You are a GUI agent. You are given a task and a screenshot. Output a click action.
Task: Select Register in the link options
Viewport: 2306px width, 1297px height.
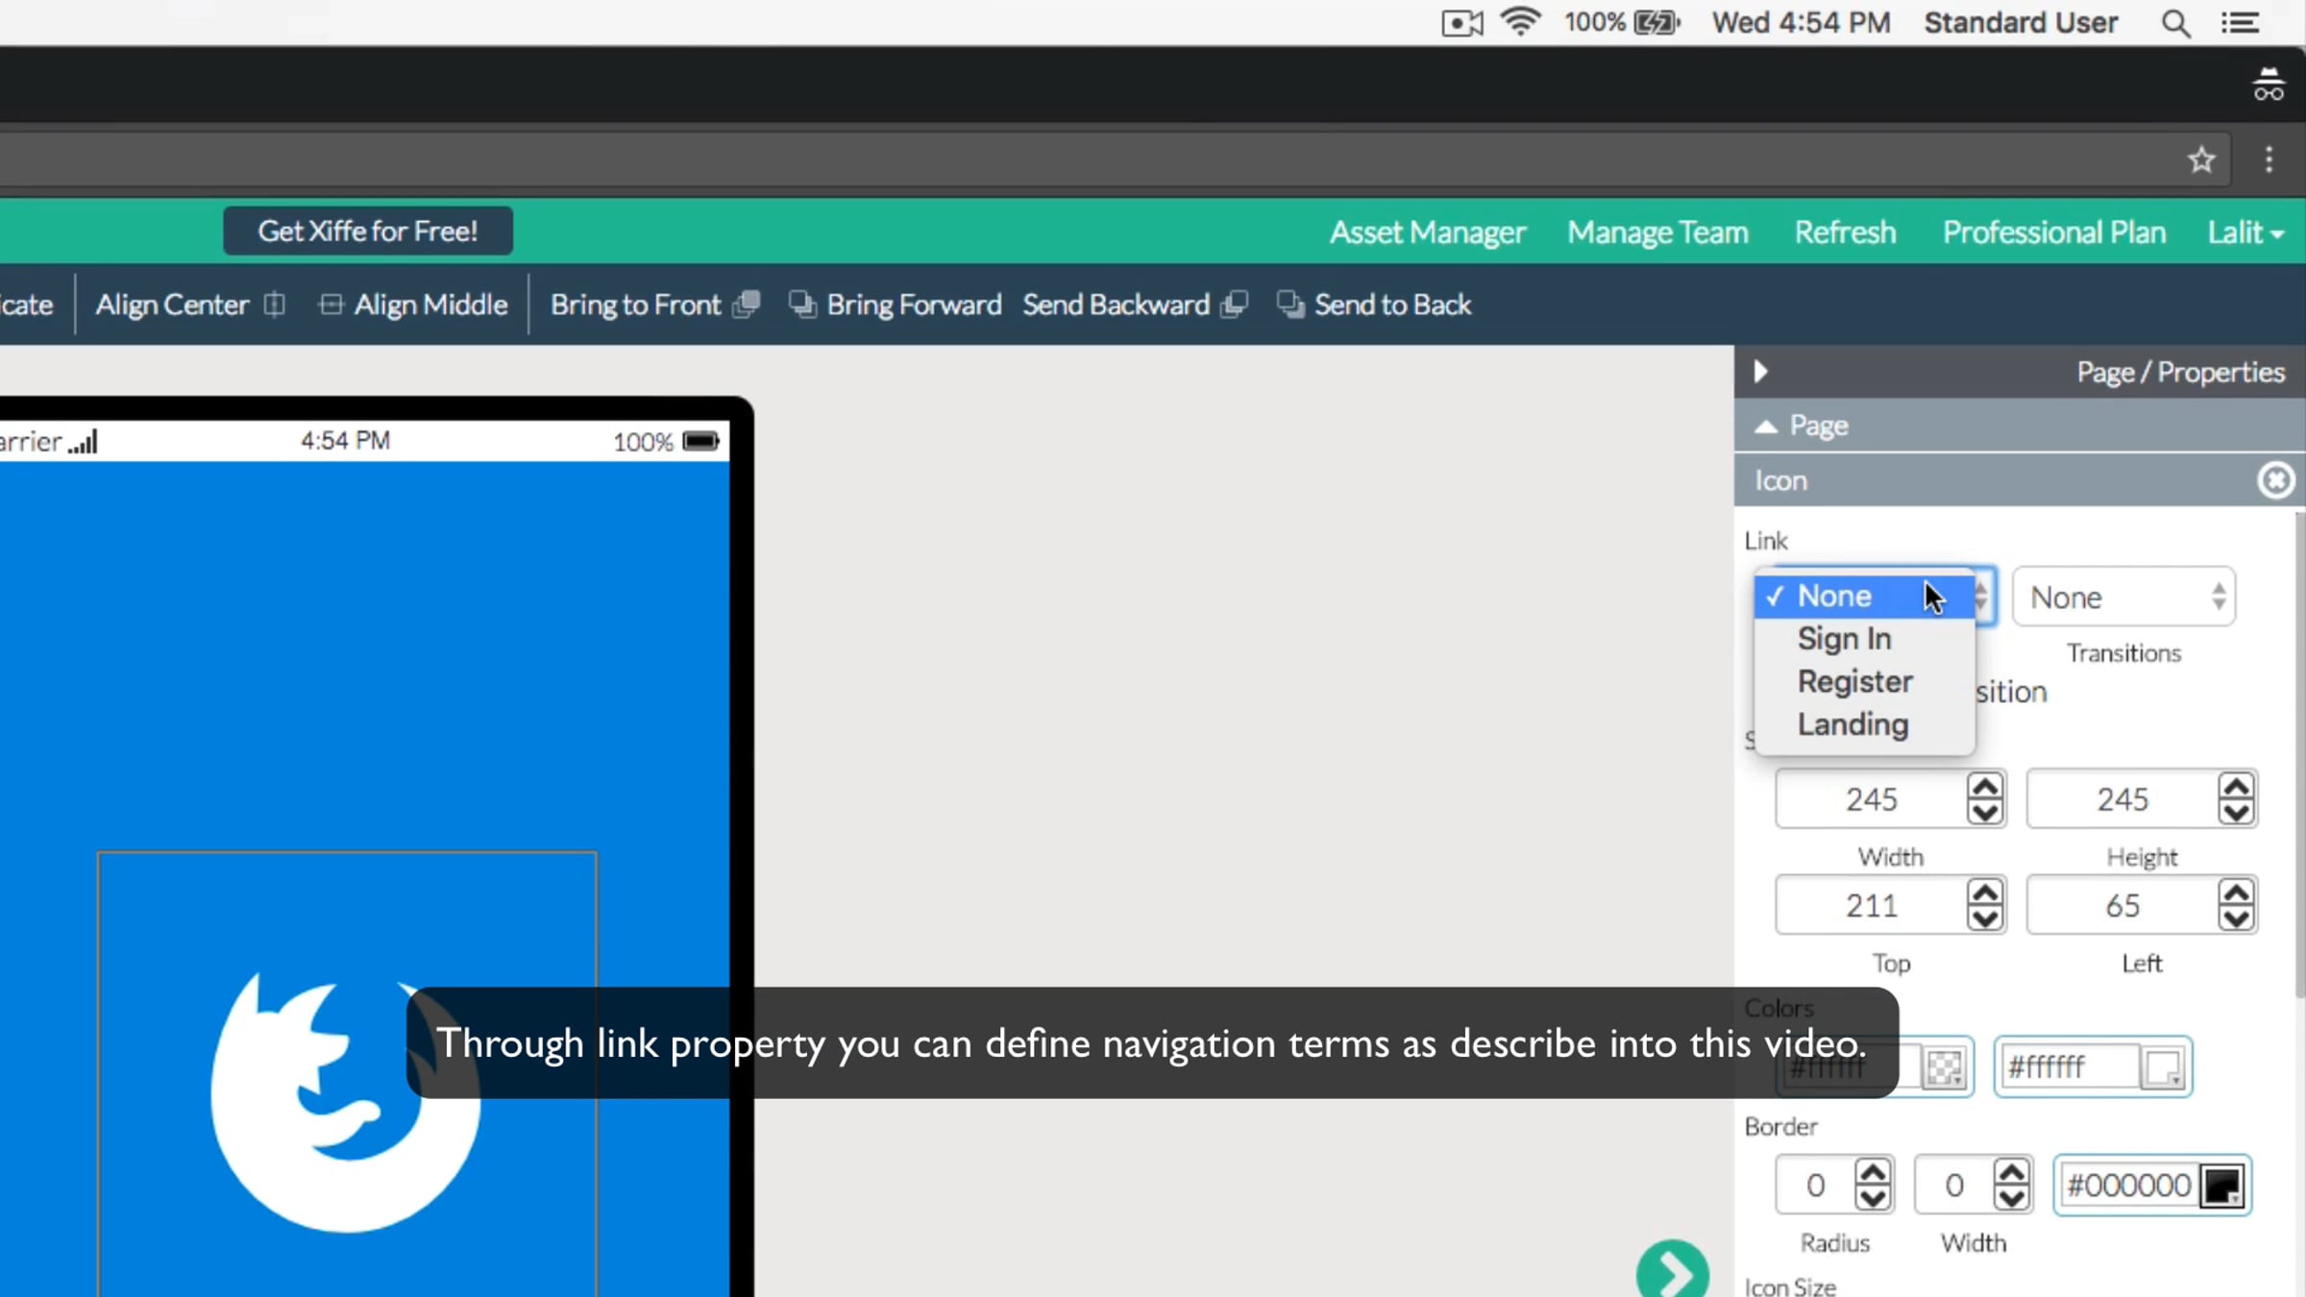(x=1854, y=681)
